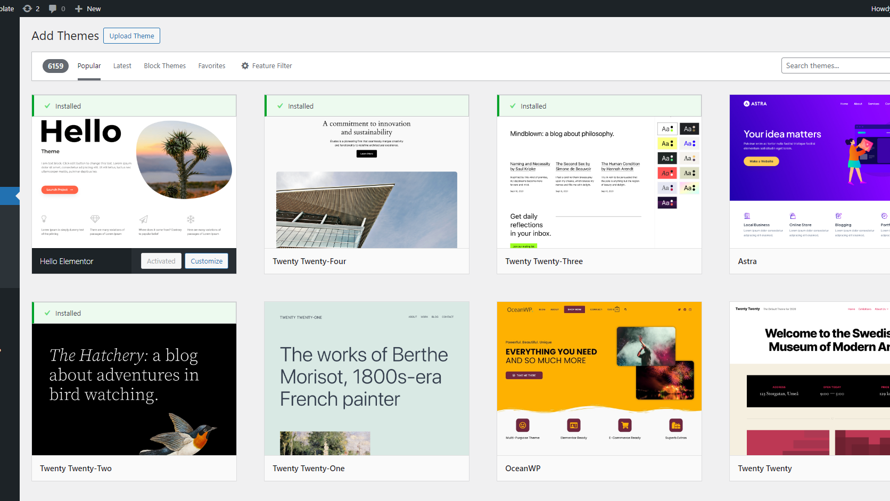This screenshot has height=501, width=890.
Task: Click the Twenty Twenty-Two installed checkmark icon
Action: [x=47, y=313]
